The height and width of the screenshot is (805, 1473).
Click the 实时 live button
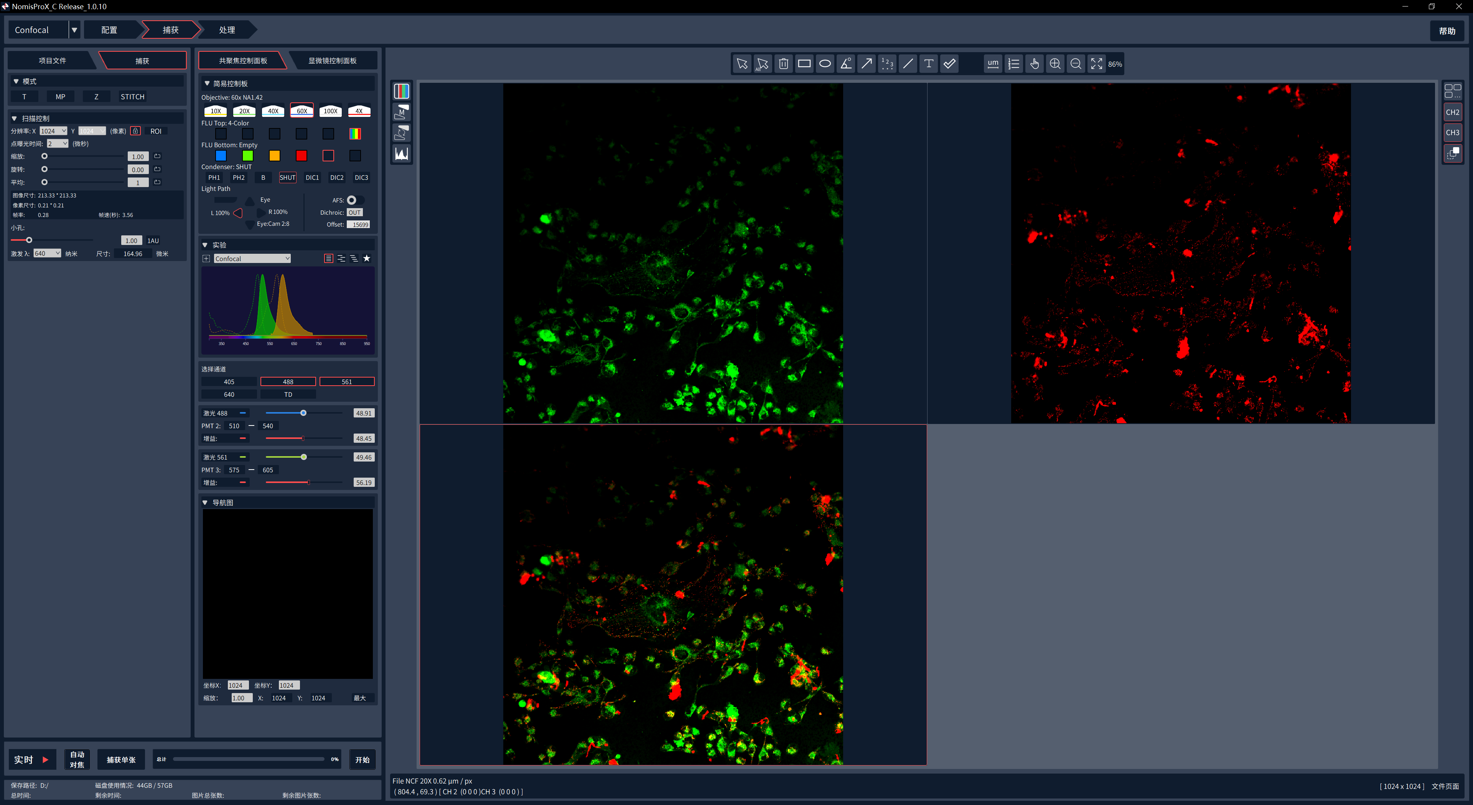[x=32, y=760]
